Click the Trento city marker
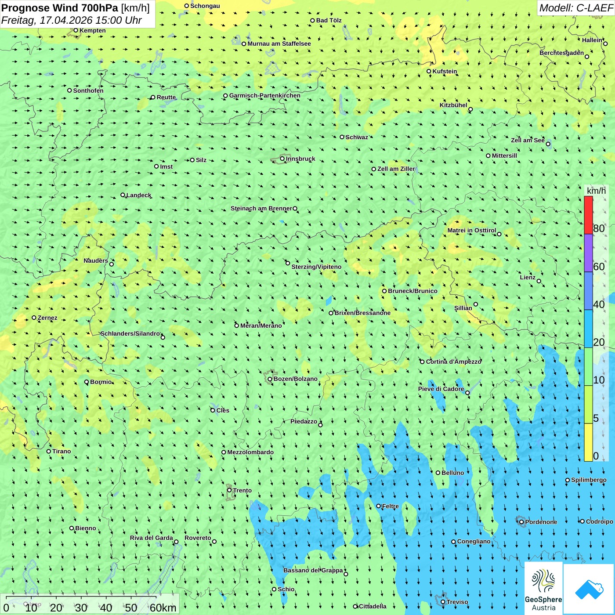The height and width of the screenshot is (615, 615). pos(229,490)
